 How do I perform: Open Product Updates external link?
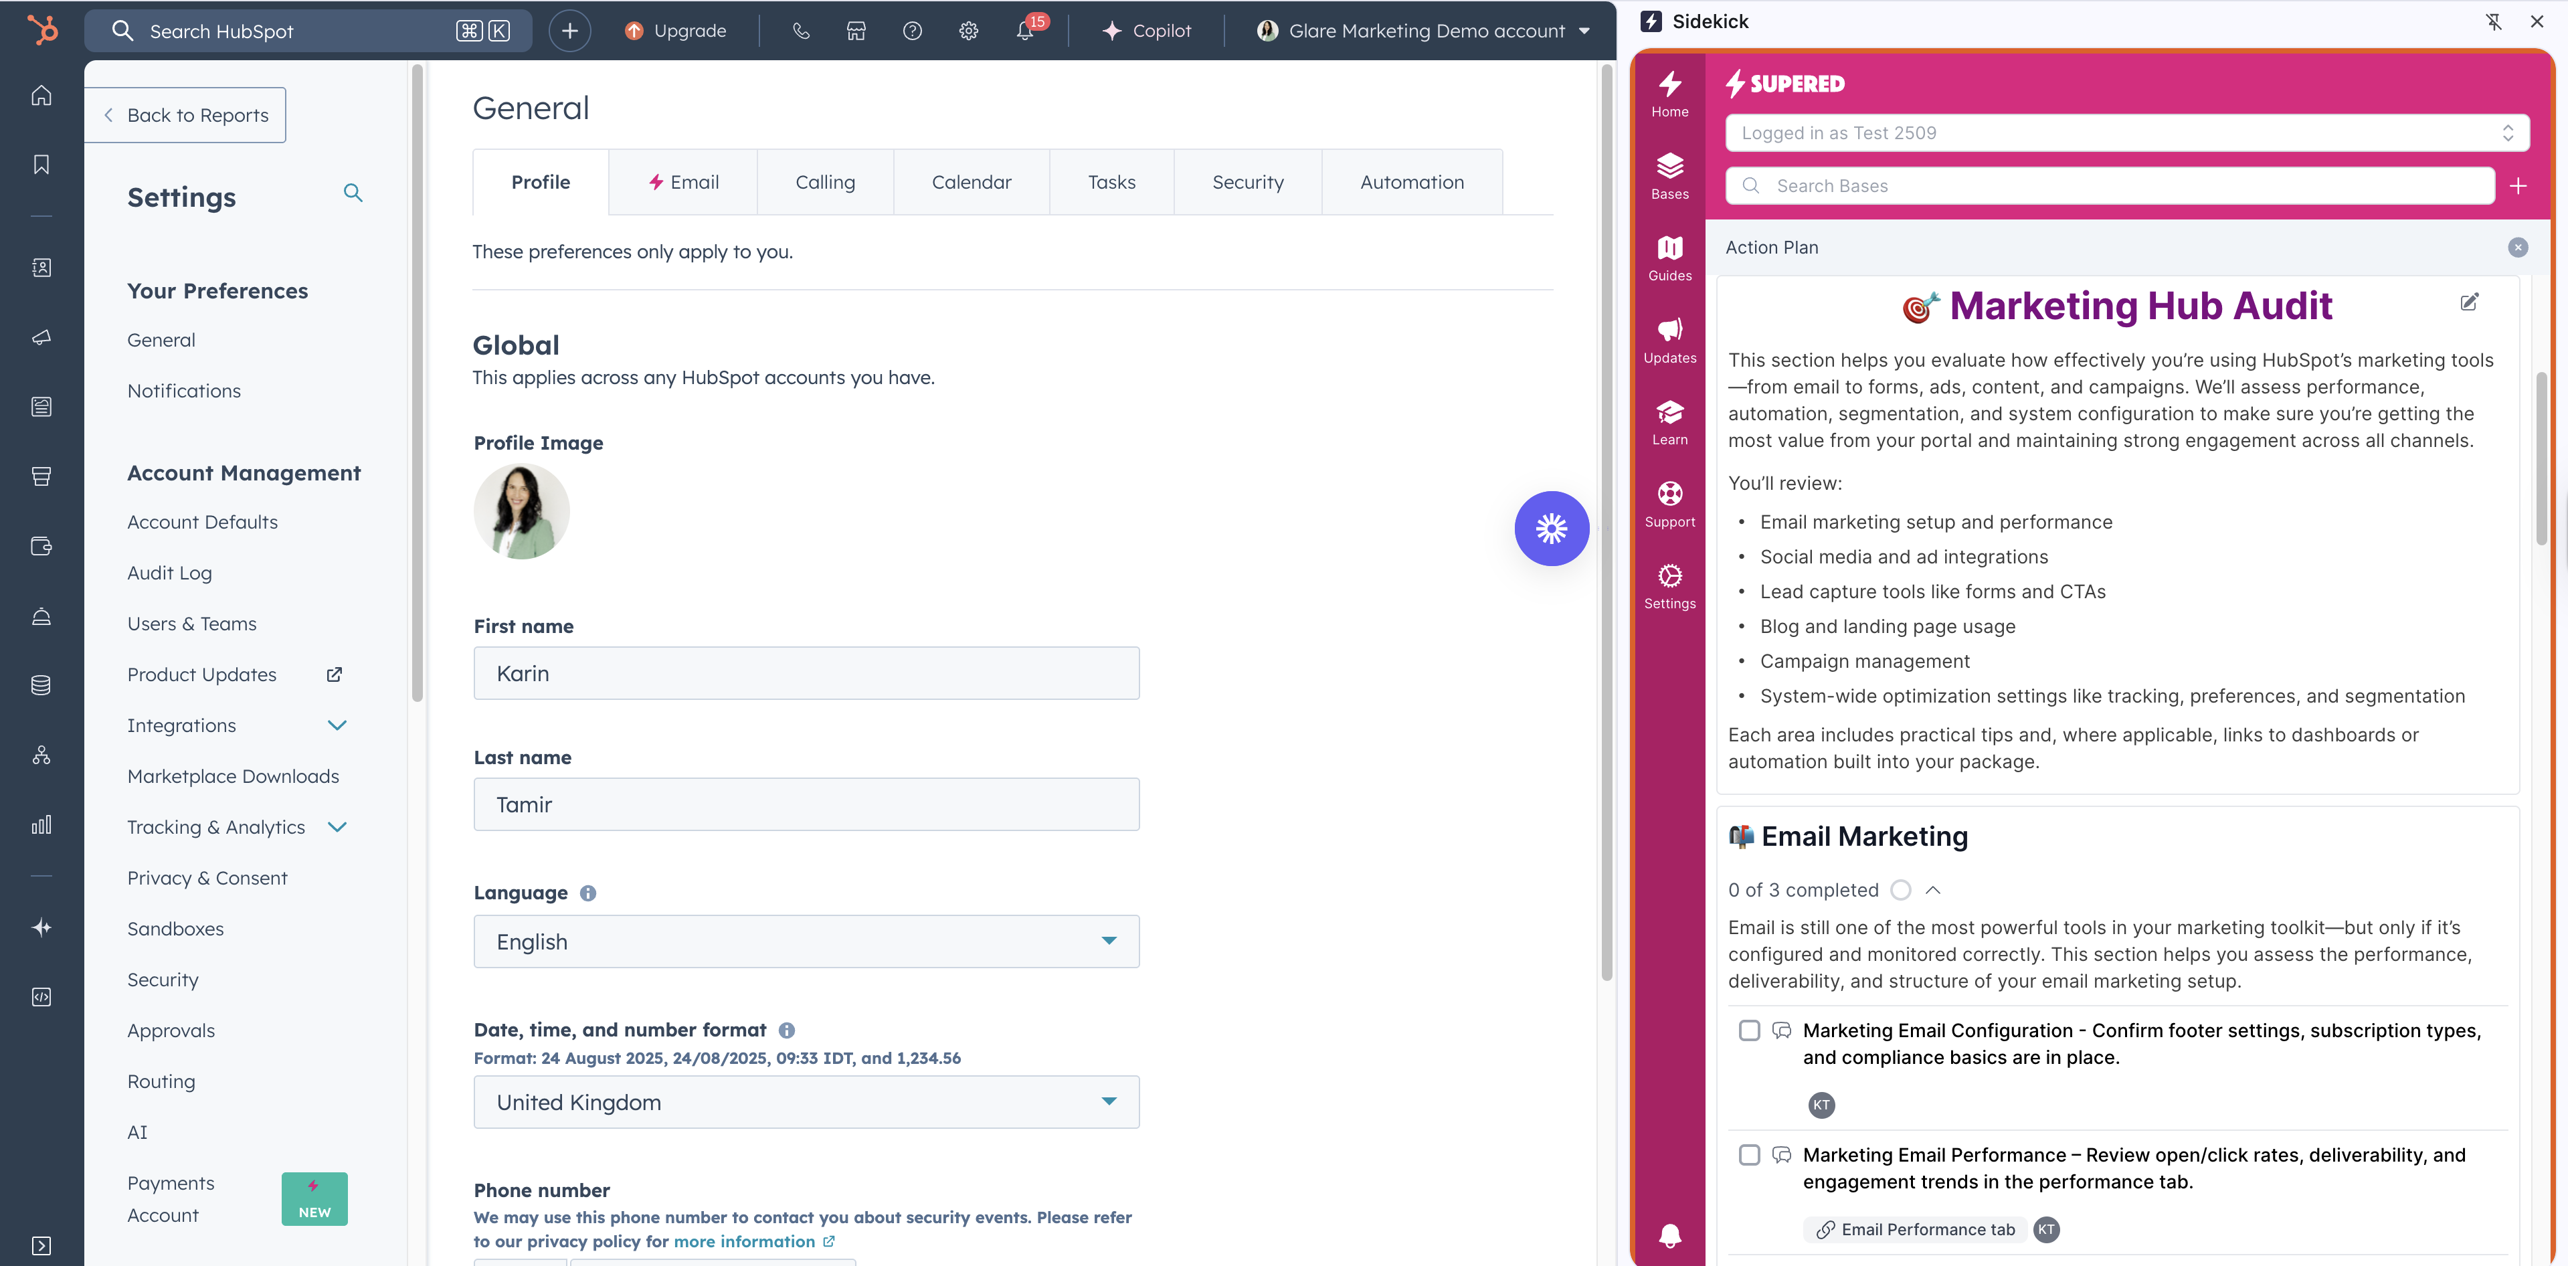[x=234, y=675]
